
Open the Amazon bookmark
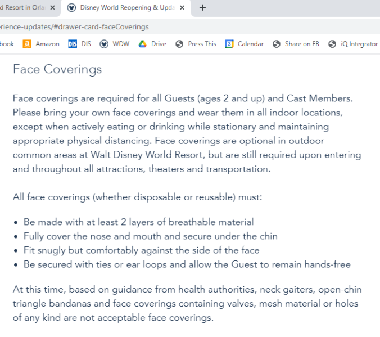click(41, 44)
